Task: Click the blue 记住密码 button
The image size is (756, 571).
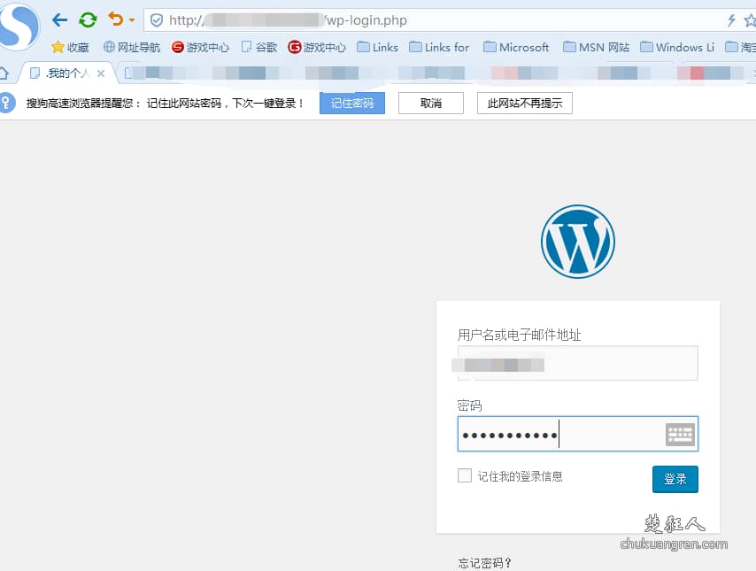Action: click(352, 103)
